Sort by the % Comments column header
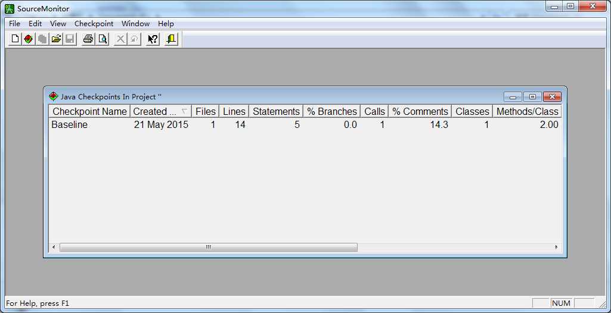The image size is (611, 313). (420, 112)
